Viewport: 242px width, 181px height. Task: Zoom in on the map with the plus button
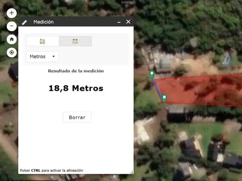click(x=12, y=13)
